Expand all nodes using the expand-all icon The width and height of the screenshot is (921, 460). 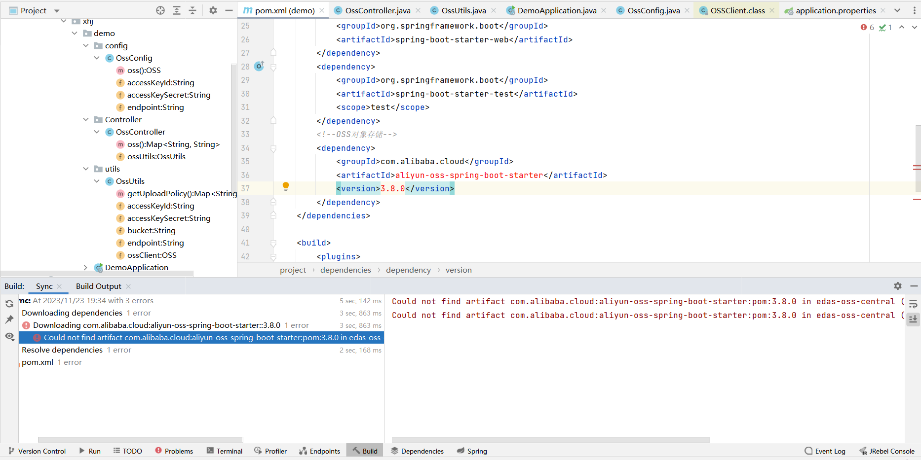(176, 10)
